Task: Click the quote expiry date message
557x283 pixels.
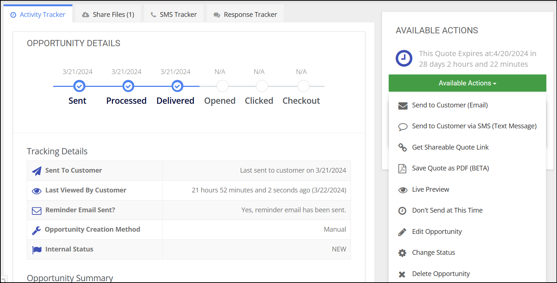Action: (x=478, y=59)
